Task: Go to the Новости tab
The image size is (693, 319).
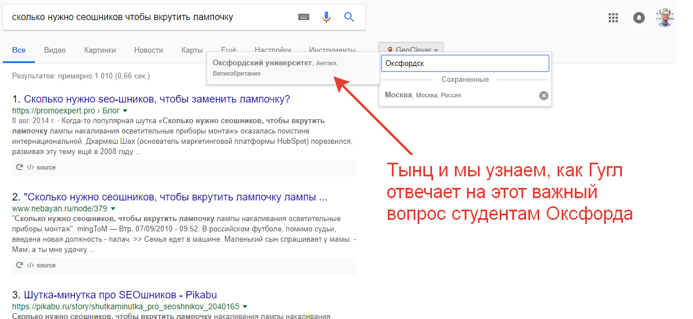Action: (x=149, y=50)
